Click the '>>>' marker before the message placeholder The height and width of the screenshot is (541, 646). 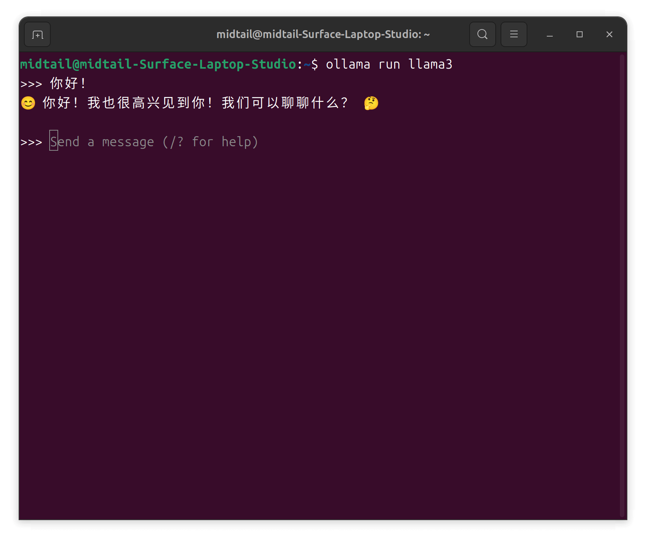[31, 143]
